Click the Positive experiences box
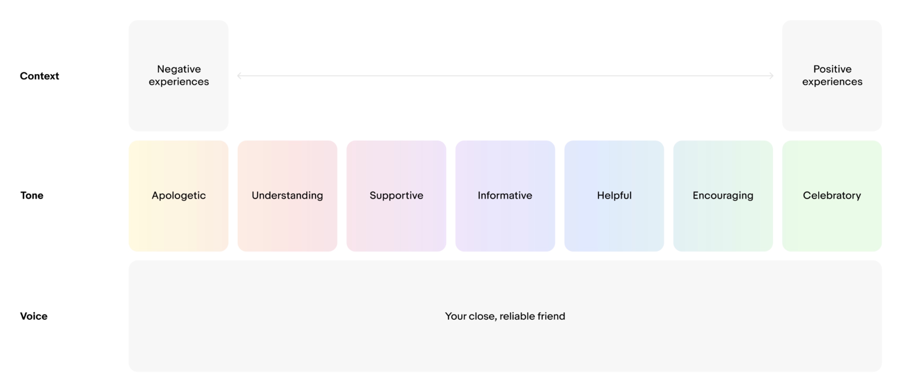This screenshot has width=900, height=392. [832, 75]
